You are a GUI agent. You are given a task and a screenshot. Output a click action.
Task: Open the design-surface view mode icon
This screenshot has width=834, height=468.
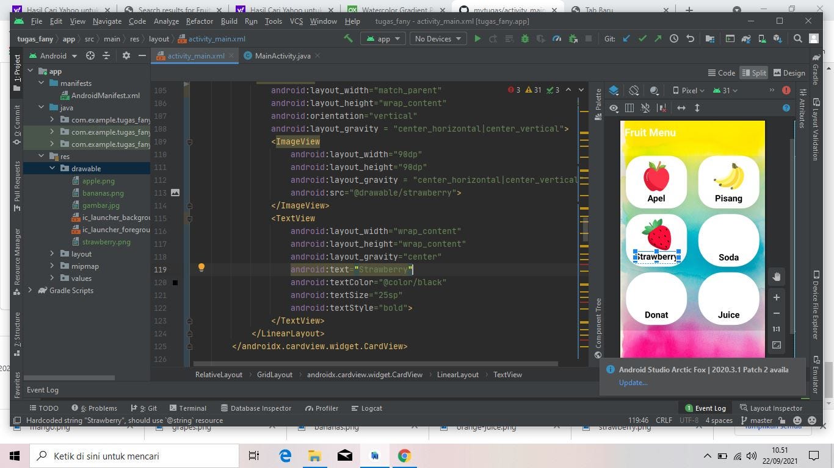point(614,90)
